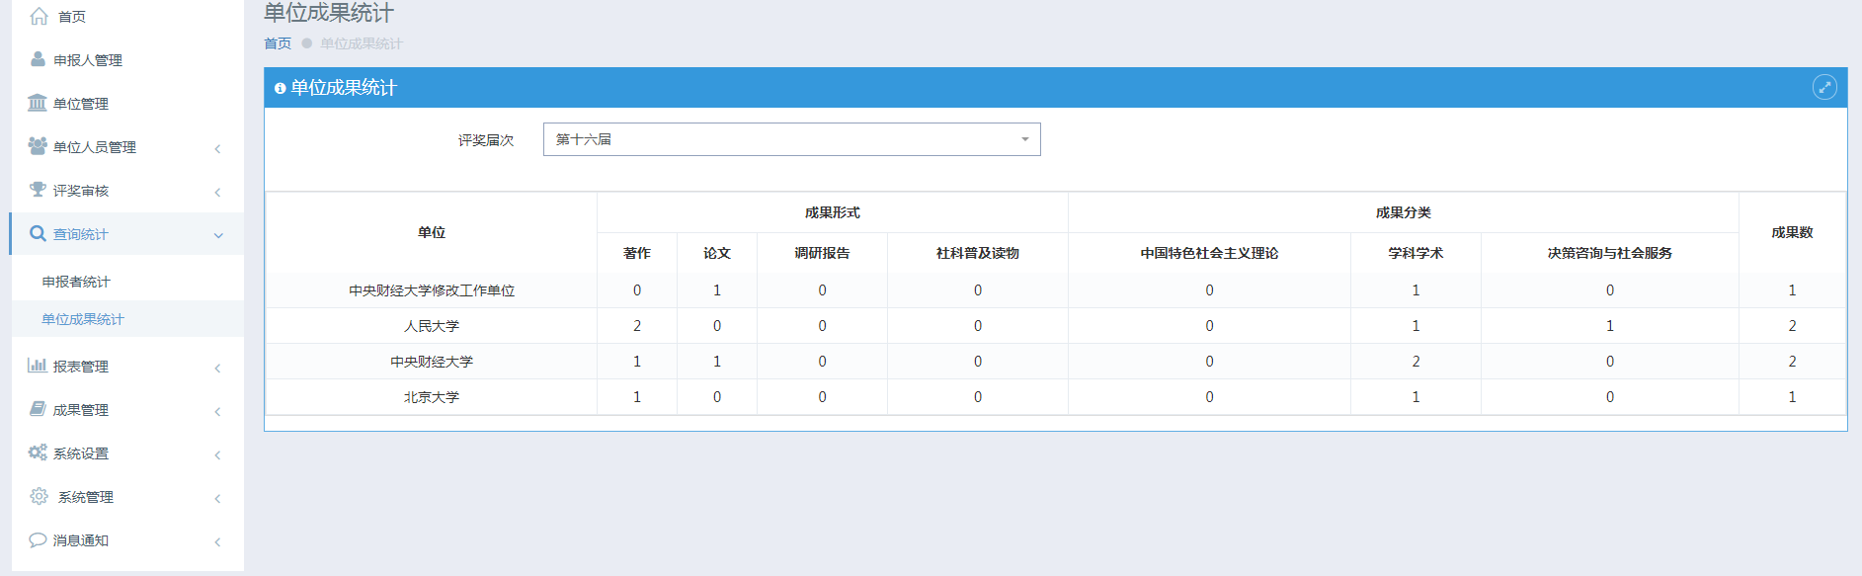The image size is (1862, 576).
Task: Expand the 系统管理 chevron
Action: click(x=217, y=498)
